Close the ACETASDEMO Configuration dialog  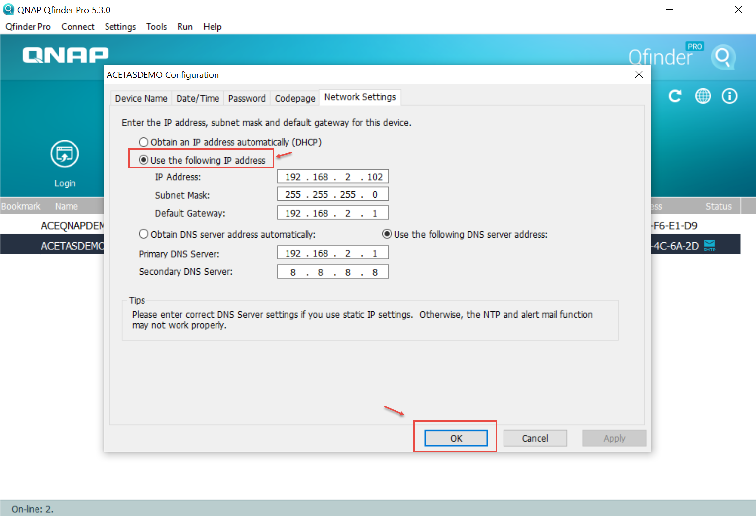(639, 74)
